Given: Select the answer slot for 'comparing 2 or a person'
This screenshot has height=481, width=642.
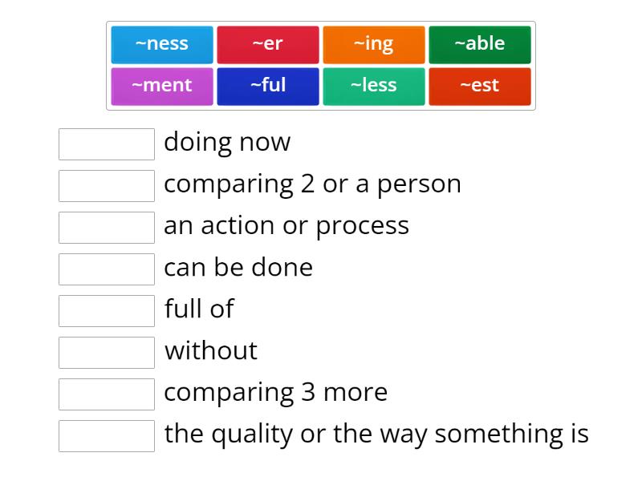Looking at the screenshot, I should (x=107, y=186).
